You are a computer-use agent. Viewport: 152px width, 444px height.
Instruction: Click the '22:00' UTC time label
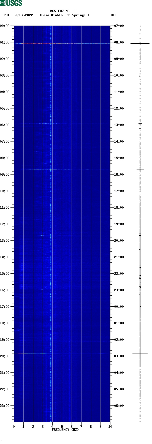(119, 274)
